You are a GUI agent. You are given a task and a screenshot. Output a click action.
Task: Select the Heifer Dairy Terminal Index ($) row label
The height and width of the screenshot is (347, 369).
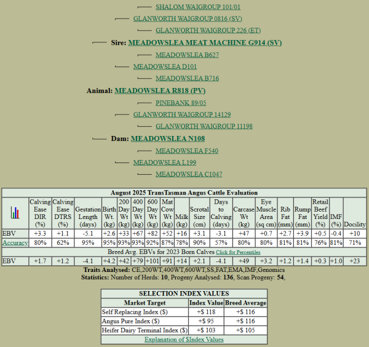click(x=145, y=330)
